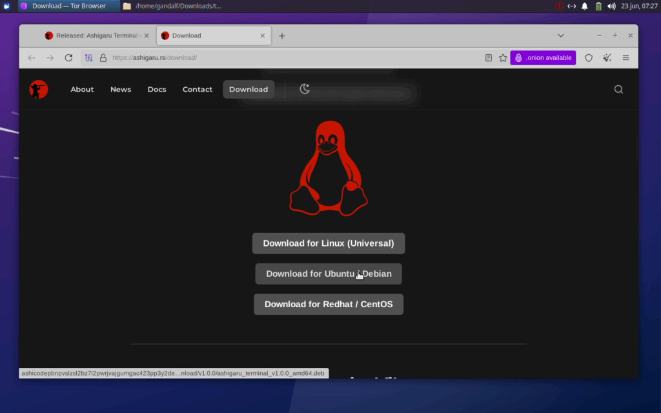Close the Released: Ashigaru Terminal tab

coord(147,36)
